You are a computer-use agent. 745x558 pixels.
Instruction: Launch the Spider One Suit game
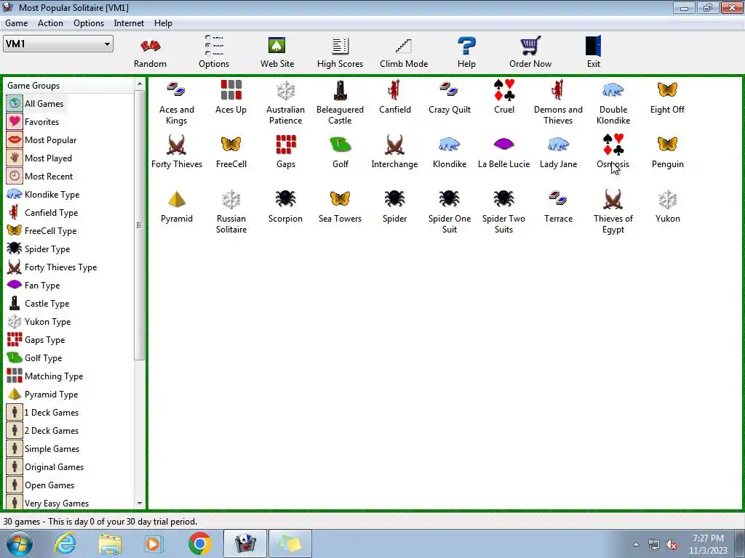[x=450, y=211]
